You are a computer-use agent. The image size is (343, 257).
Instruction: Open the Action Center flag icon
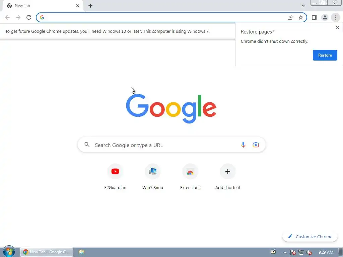(293, 252)
